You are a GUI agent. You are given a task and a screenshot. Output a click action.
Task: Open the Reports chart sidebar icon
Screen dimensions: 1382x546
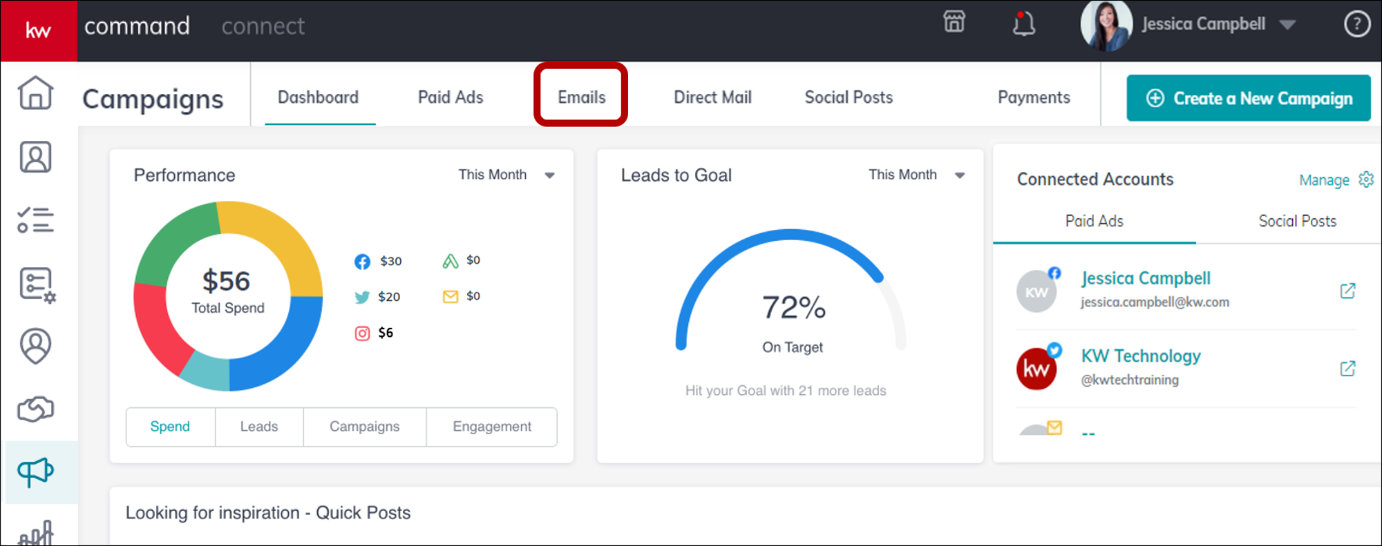click(x=36, y=533)
